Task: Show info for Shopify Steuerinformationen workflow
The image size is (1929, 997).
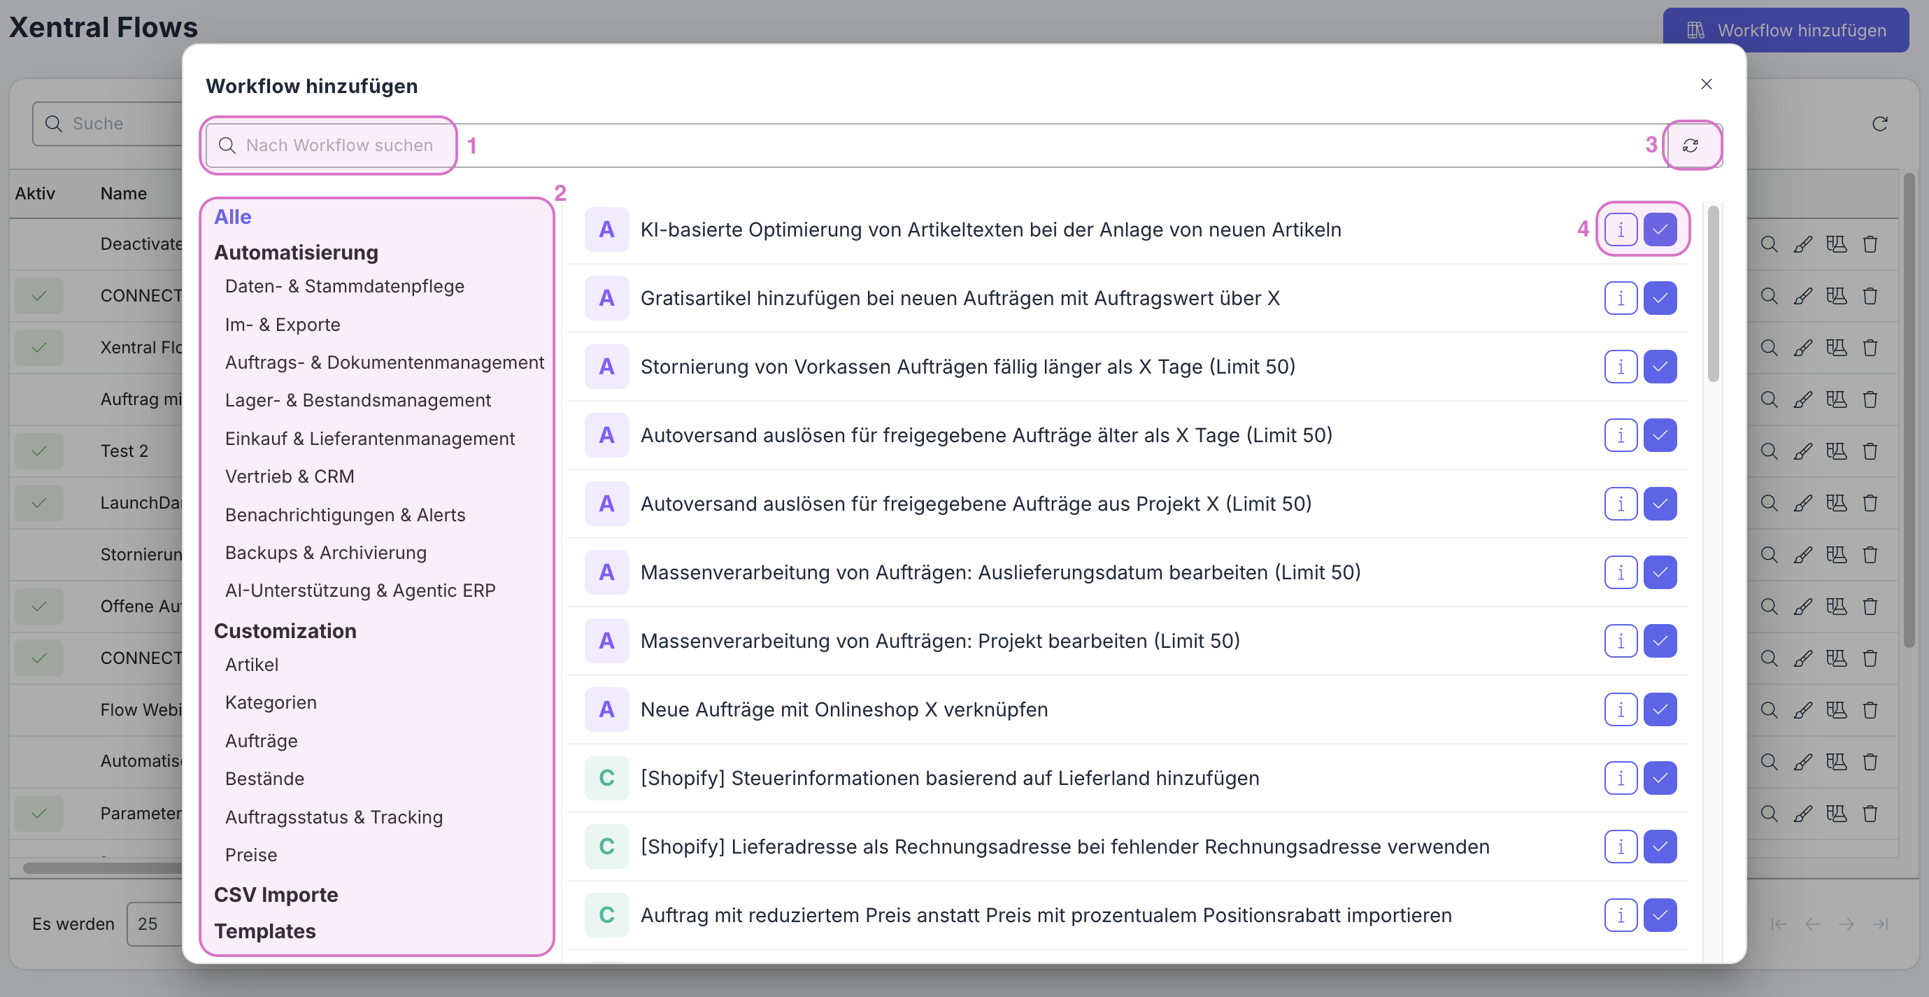Action: tap(1621, 777)
